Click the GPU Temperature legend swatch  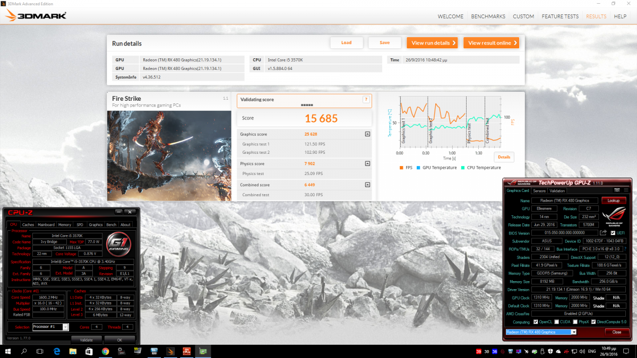pos(419,168)
